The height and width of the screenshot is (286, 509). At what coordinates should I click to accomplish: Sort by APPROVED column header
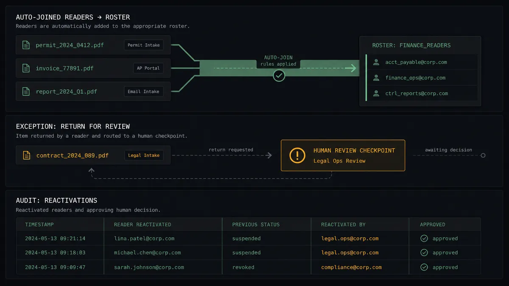click(433, 225)
